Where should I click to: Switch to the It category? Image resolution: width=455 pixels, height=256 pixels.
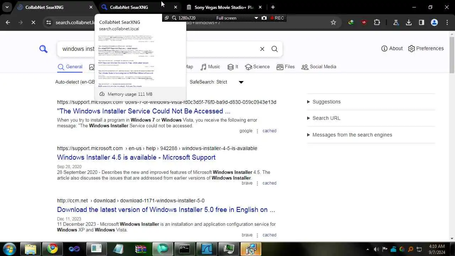233,67
